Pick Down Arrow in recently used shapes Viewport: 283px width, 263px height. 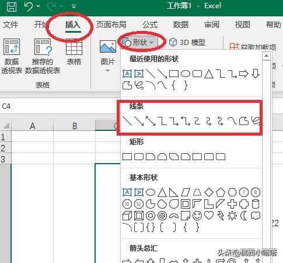click(x=256, y=74)
